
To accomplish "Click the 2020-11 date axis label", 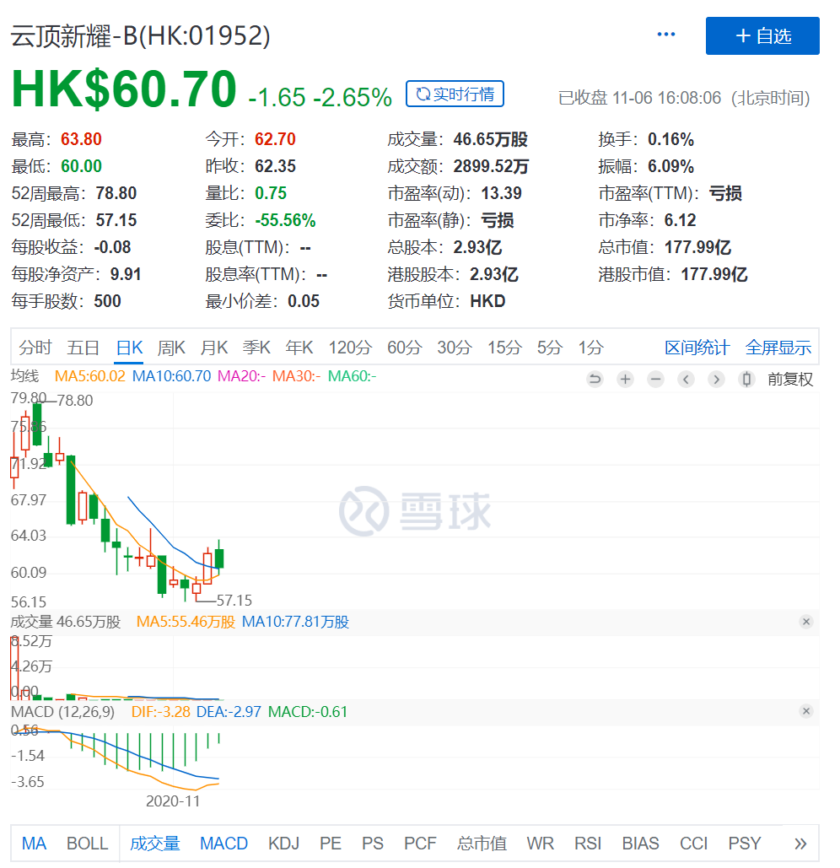I will click(173, 801).
